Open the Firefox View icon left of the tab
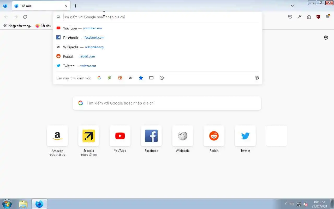334x209 pixels. tap(5, 6)
